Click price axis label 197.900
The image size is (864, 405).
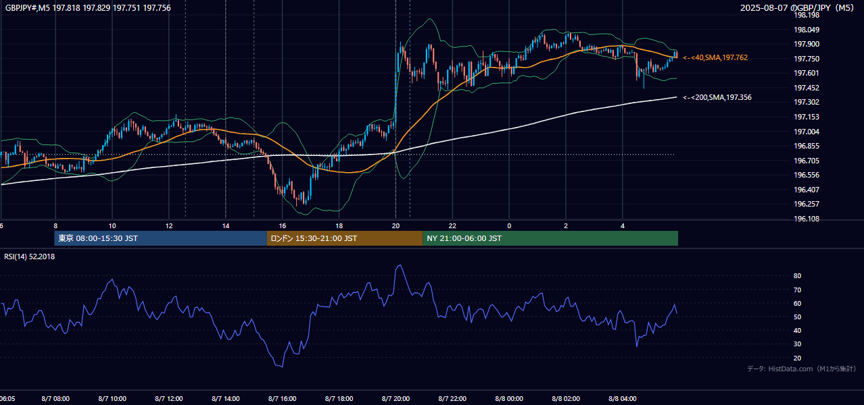[x=807, y=45]
